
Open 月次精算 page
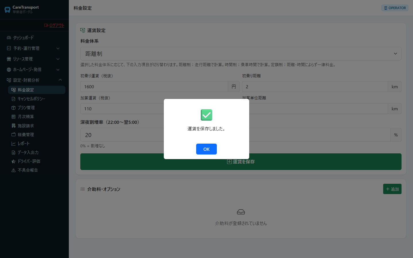tap(37, 117)
